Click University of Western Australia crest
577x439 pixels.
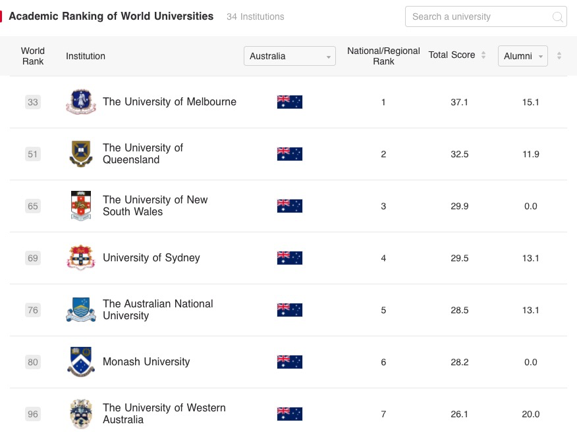[81, 413]
